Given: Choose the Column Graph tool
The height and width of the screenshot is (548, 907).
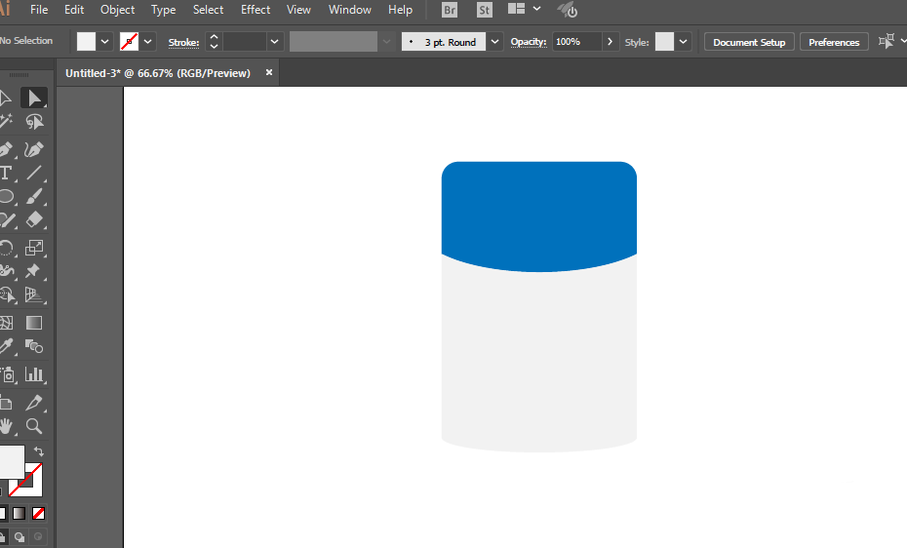Looking at the screenshot, I should (x=34, y=374).
